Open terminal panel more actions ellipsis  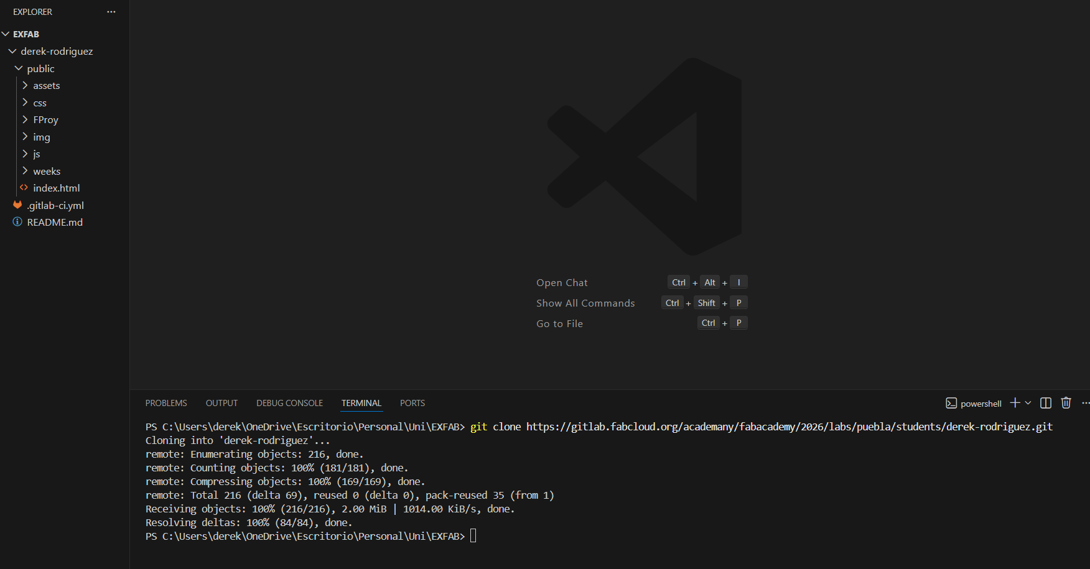point(1086,403)
